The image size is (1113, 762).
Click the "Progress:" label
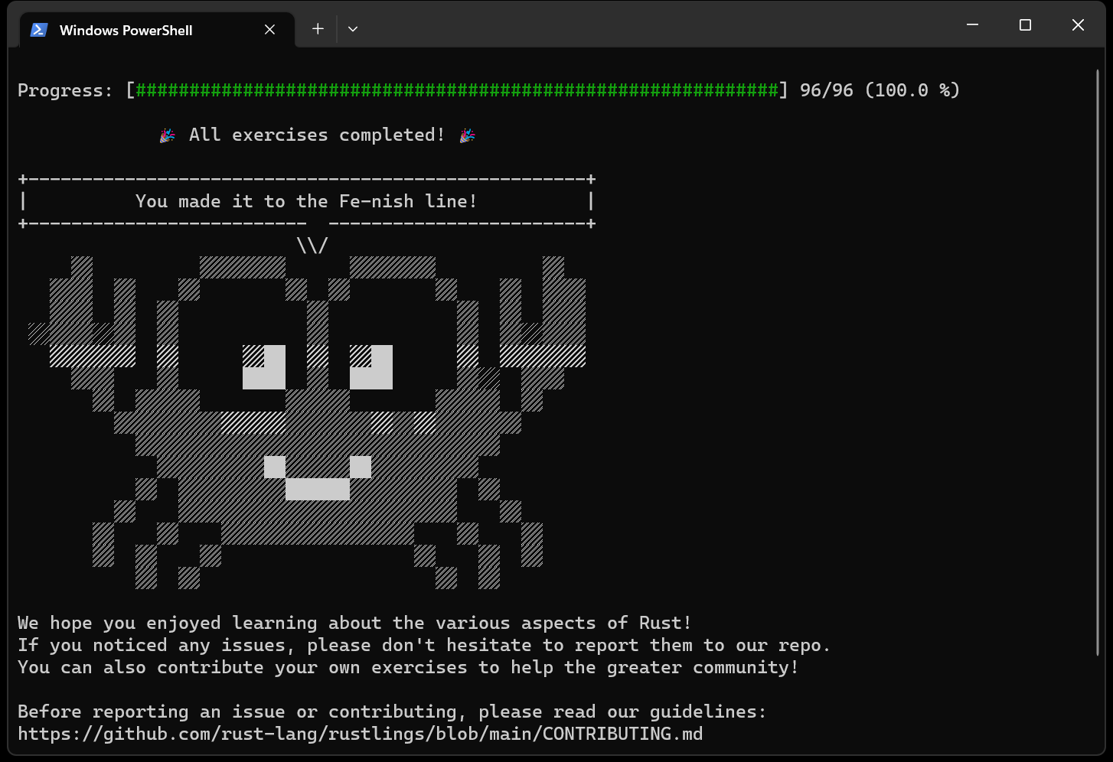pos(65,90)
